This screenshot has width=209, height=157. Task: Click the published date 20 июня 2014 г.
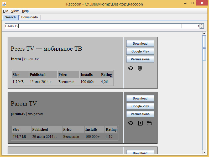(45, 137)
